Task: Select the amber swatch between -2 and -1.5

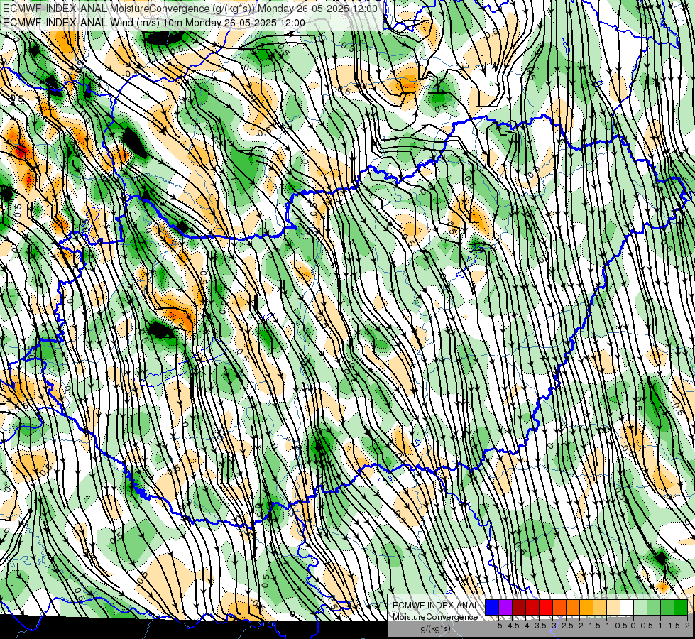Action: pyautogui.click(x=586, y=608)
